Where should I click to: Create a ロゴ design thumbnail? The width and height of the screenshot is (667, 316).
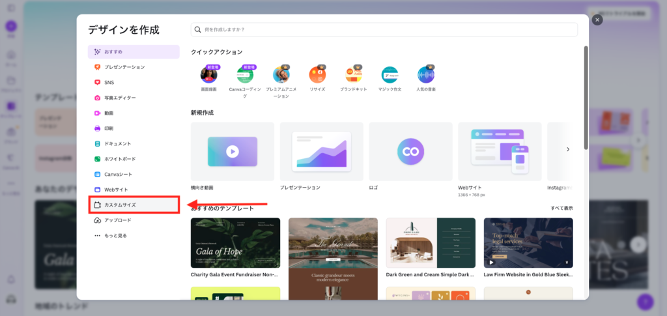(410, 151)
